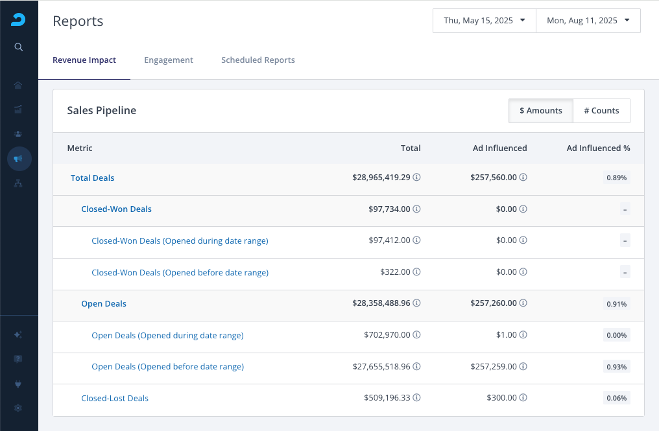Click info icon beside $257,560.00 ad influenced

pos(523,178)
